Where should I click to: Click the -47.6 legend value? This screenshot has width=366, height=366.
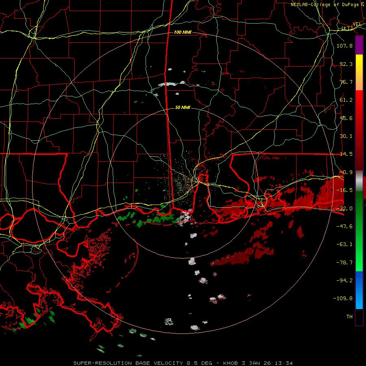[344, 226]
